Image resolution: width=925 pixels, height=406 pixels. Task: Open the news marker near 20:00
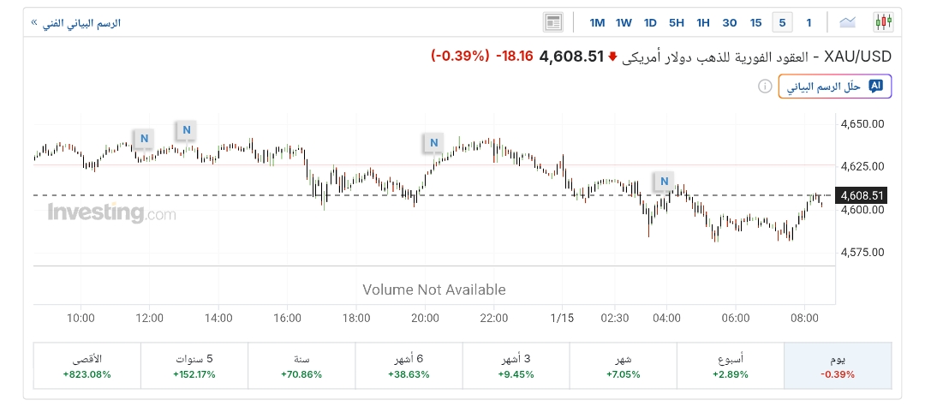pyautogui.click(x=434, y=142)
